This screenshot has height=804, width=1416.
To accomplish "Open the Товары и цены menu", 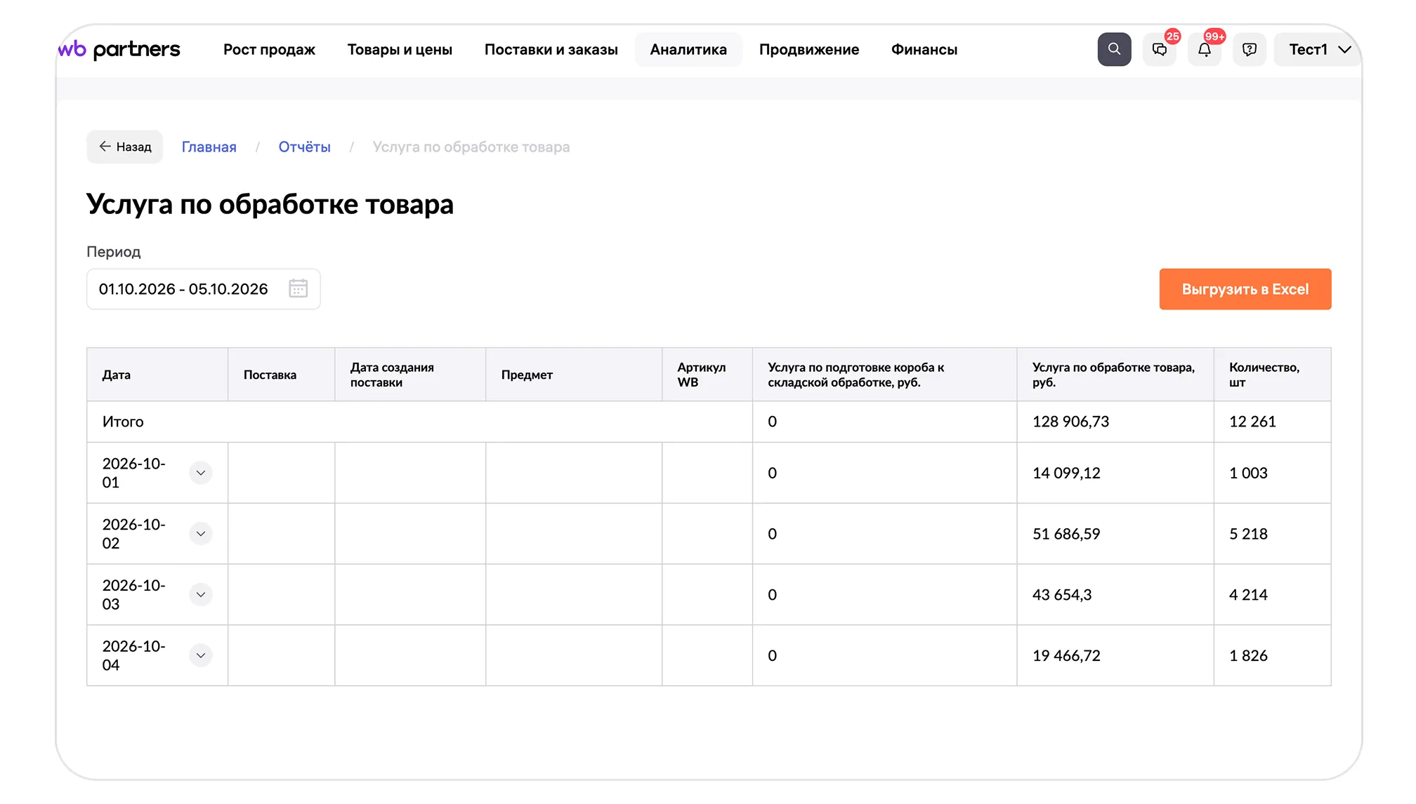I will pyautogui.click(x=400, y=49).
